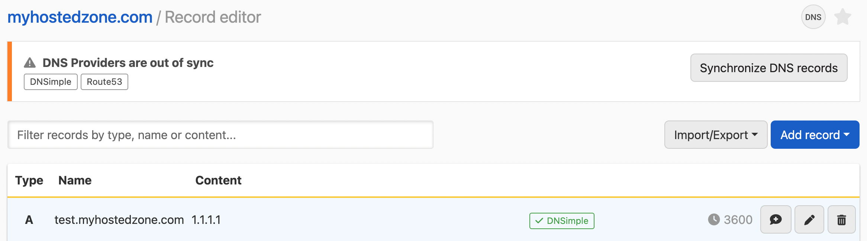Open the myhostedzone.com zone link
This screenshot has width=867, height=241.
81,16
